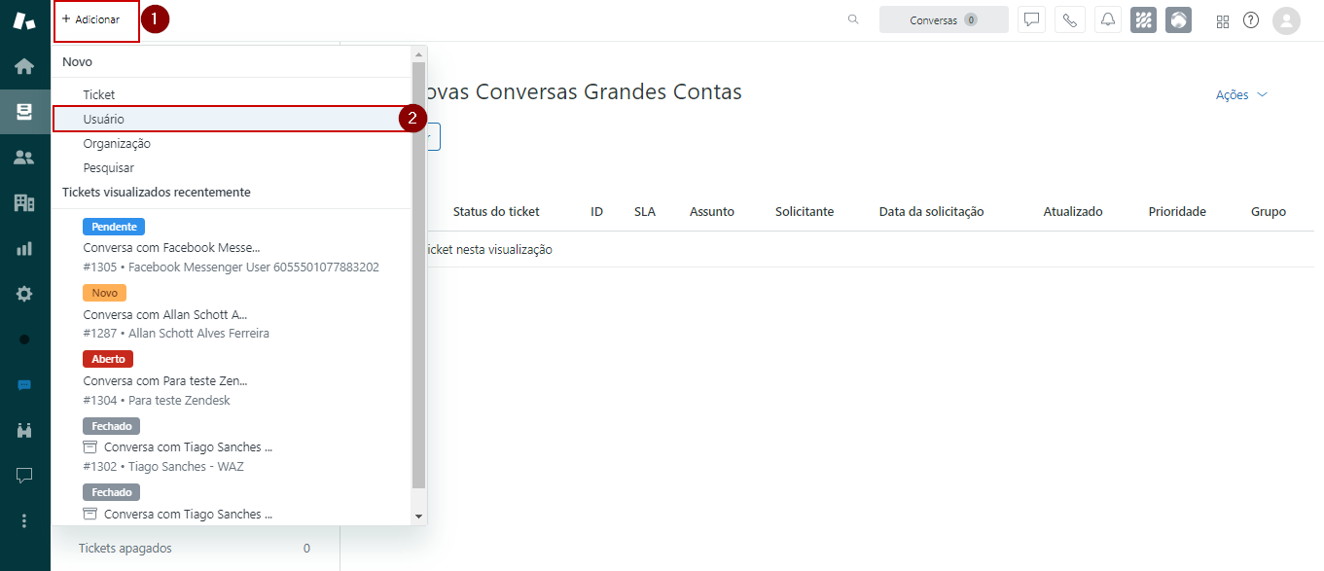Open the Organizations building icon
This screenshot has width=1324, height=571.
[24, 202]
